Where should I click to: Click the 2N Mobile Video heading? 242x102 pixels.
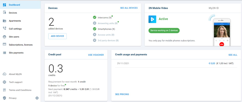pos(158,8)
